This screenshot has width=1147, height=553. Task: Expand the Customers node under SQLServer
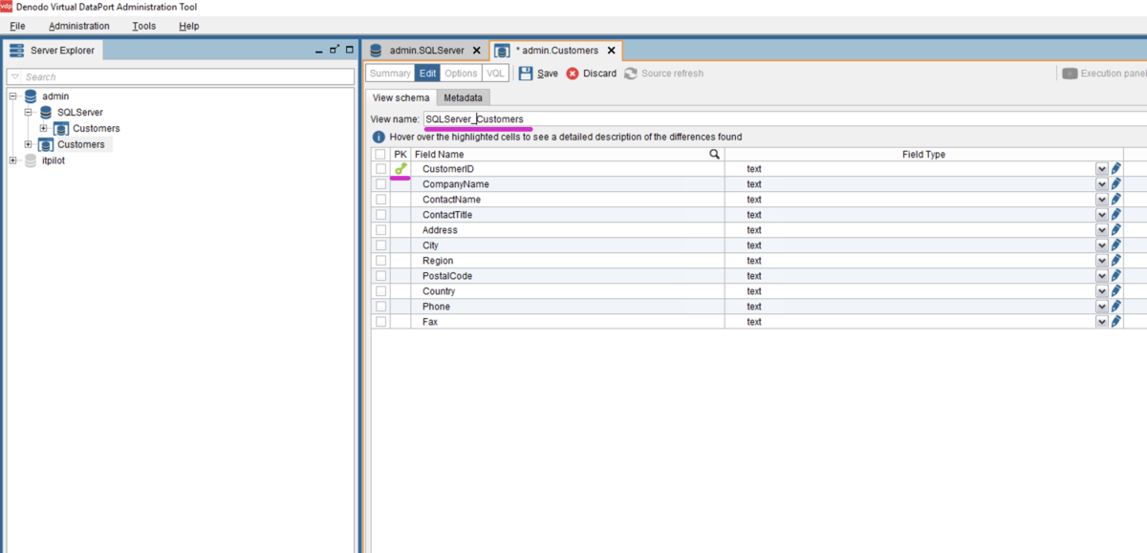point(44,128)
